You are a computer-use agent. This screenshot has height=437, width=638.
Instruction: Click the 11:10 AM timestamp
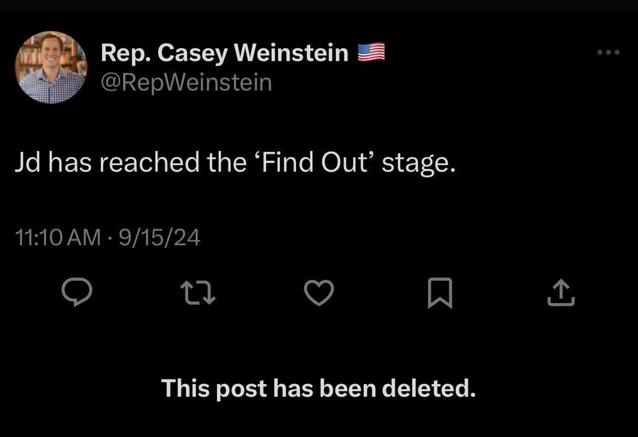(x=58, y=237)
